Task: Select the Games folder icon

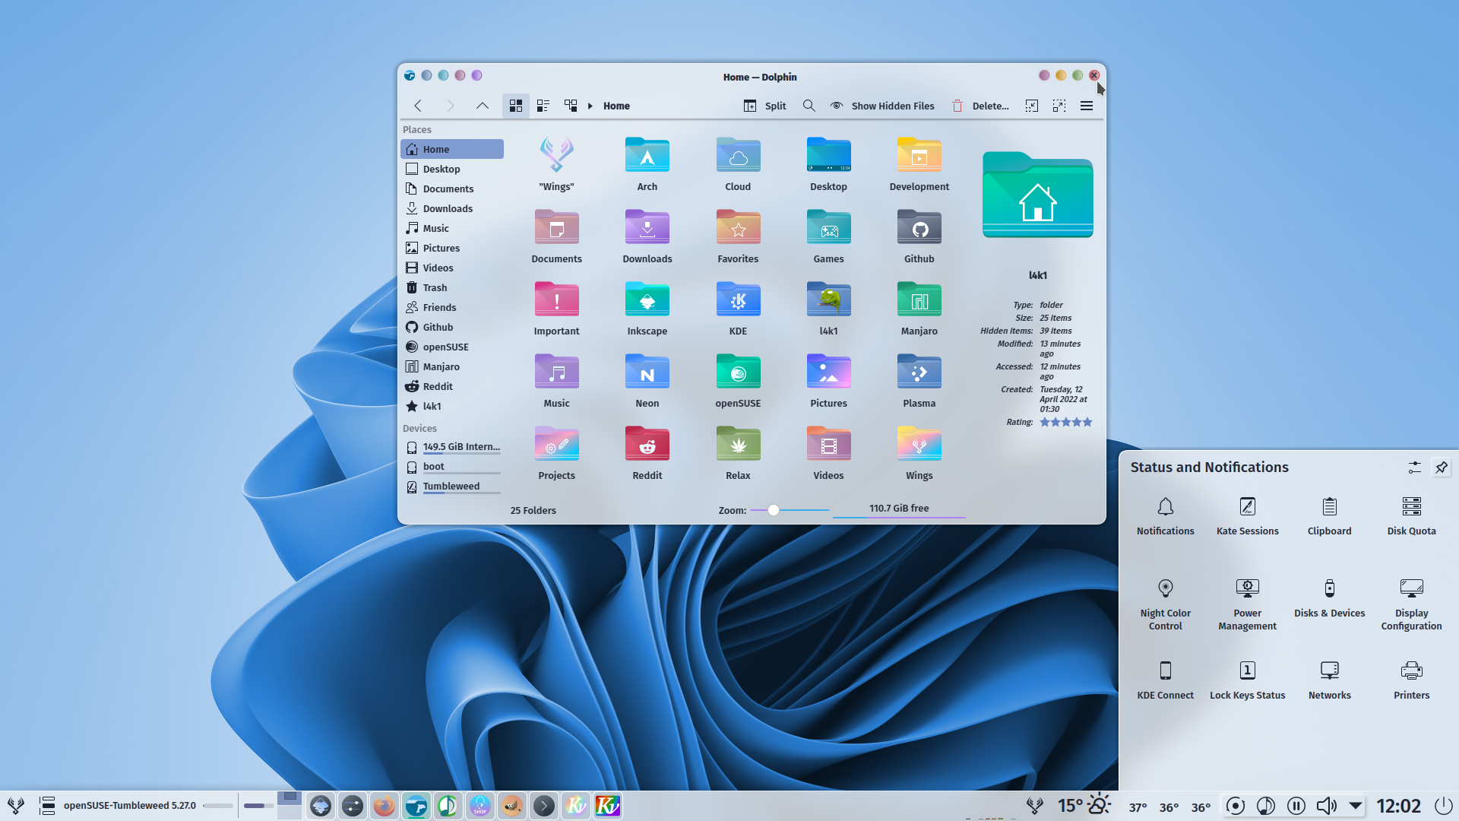Action: (x=828, y=227)
